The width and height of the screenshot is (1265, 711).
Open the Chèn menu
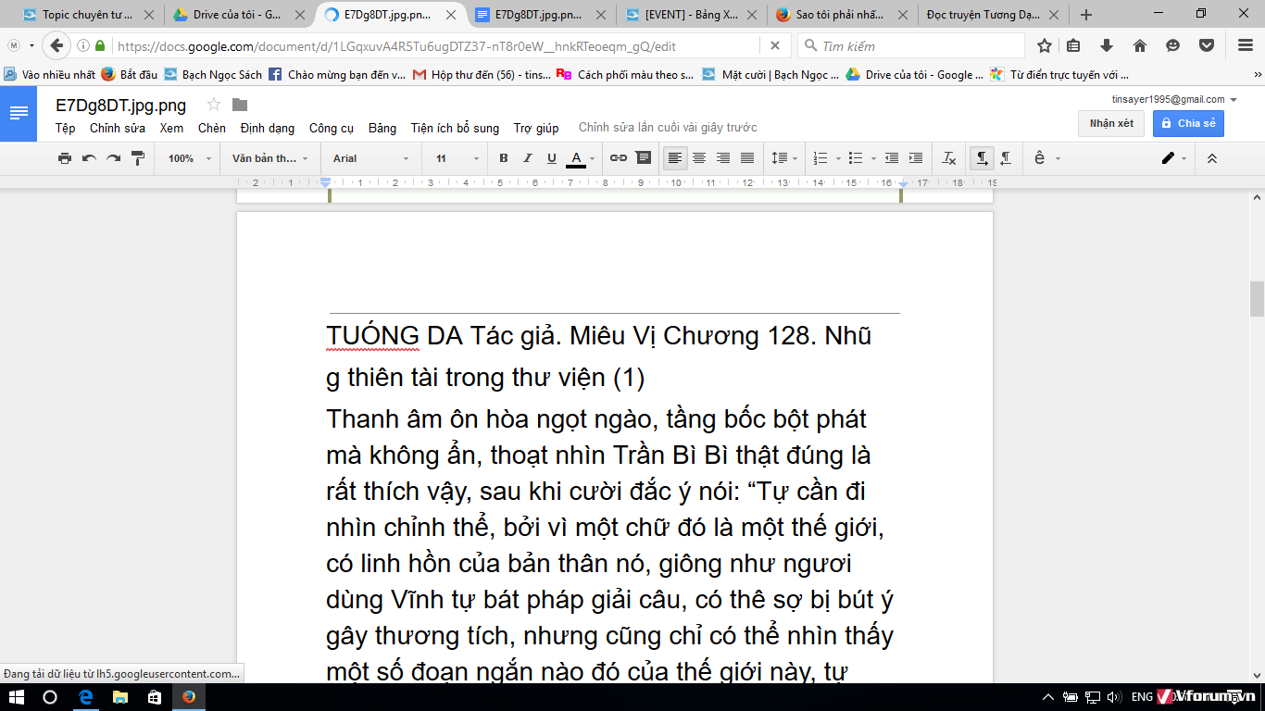tap(211, 129)
